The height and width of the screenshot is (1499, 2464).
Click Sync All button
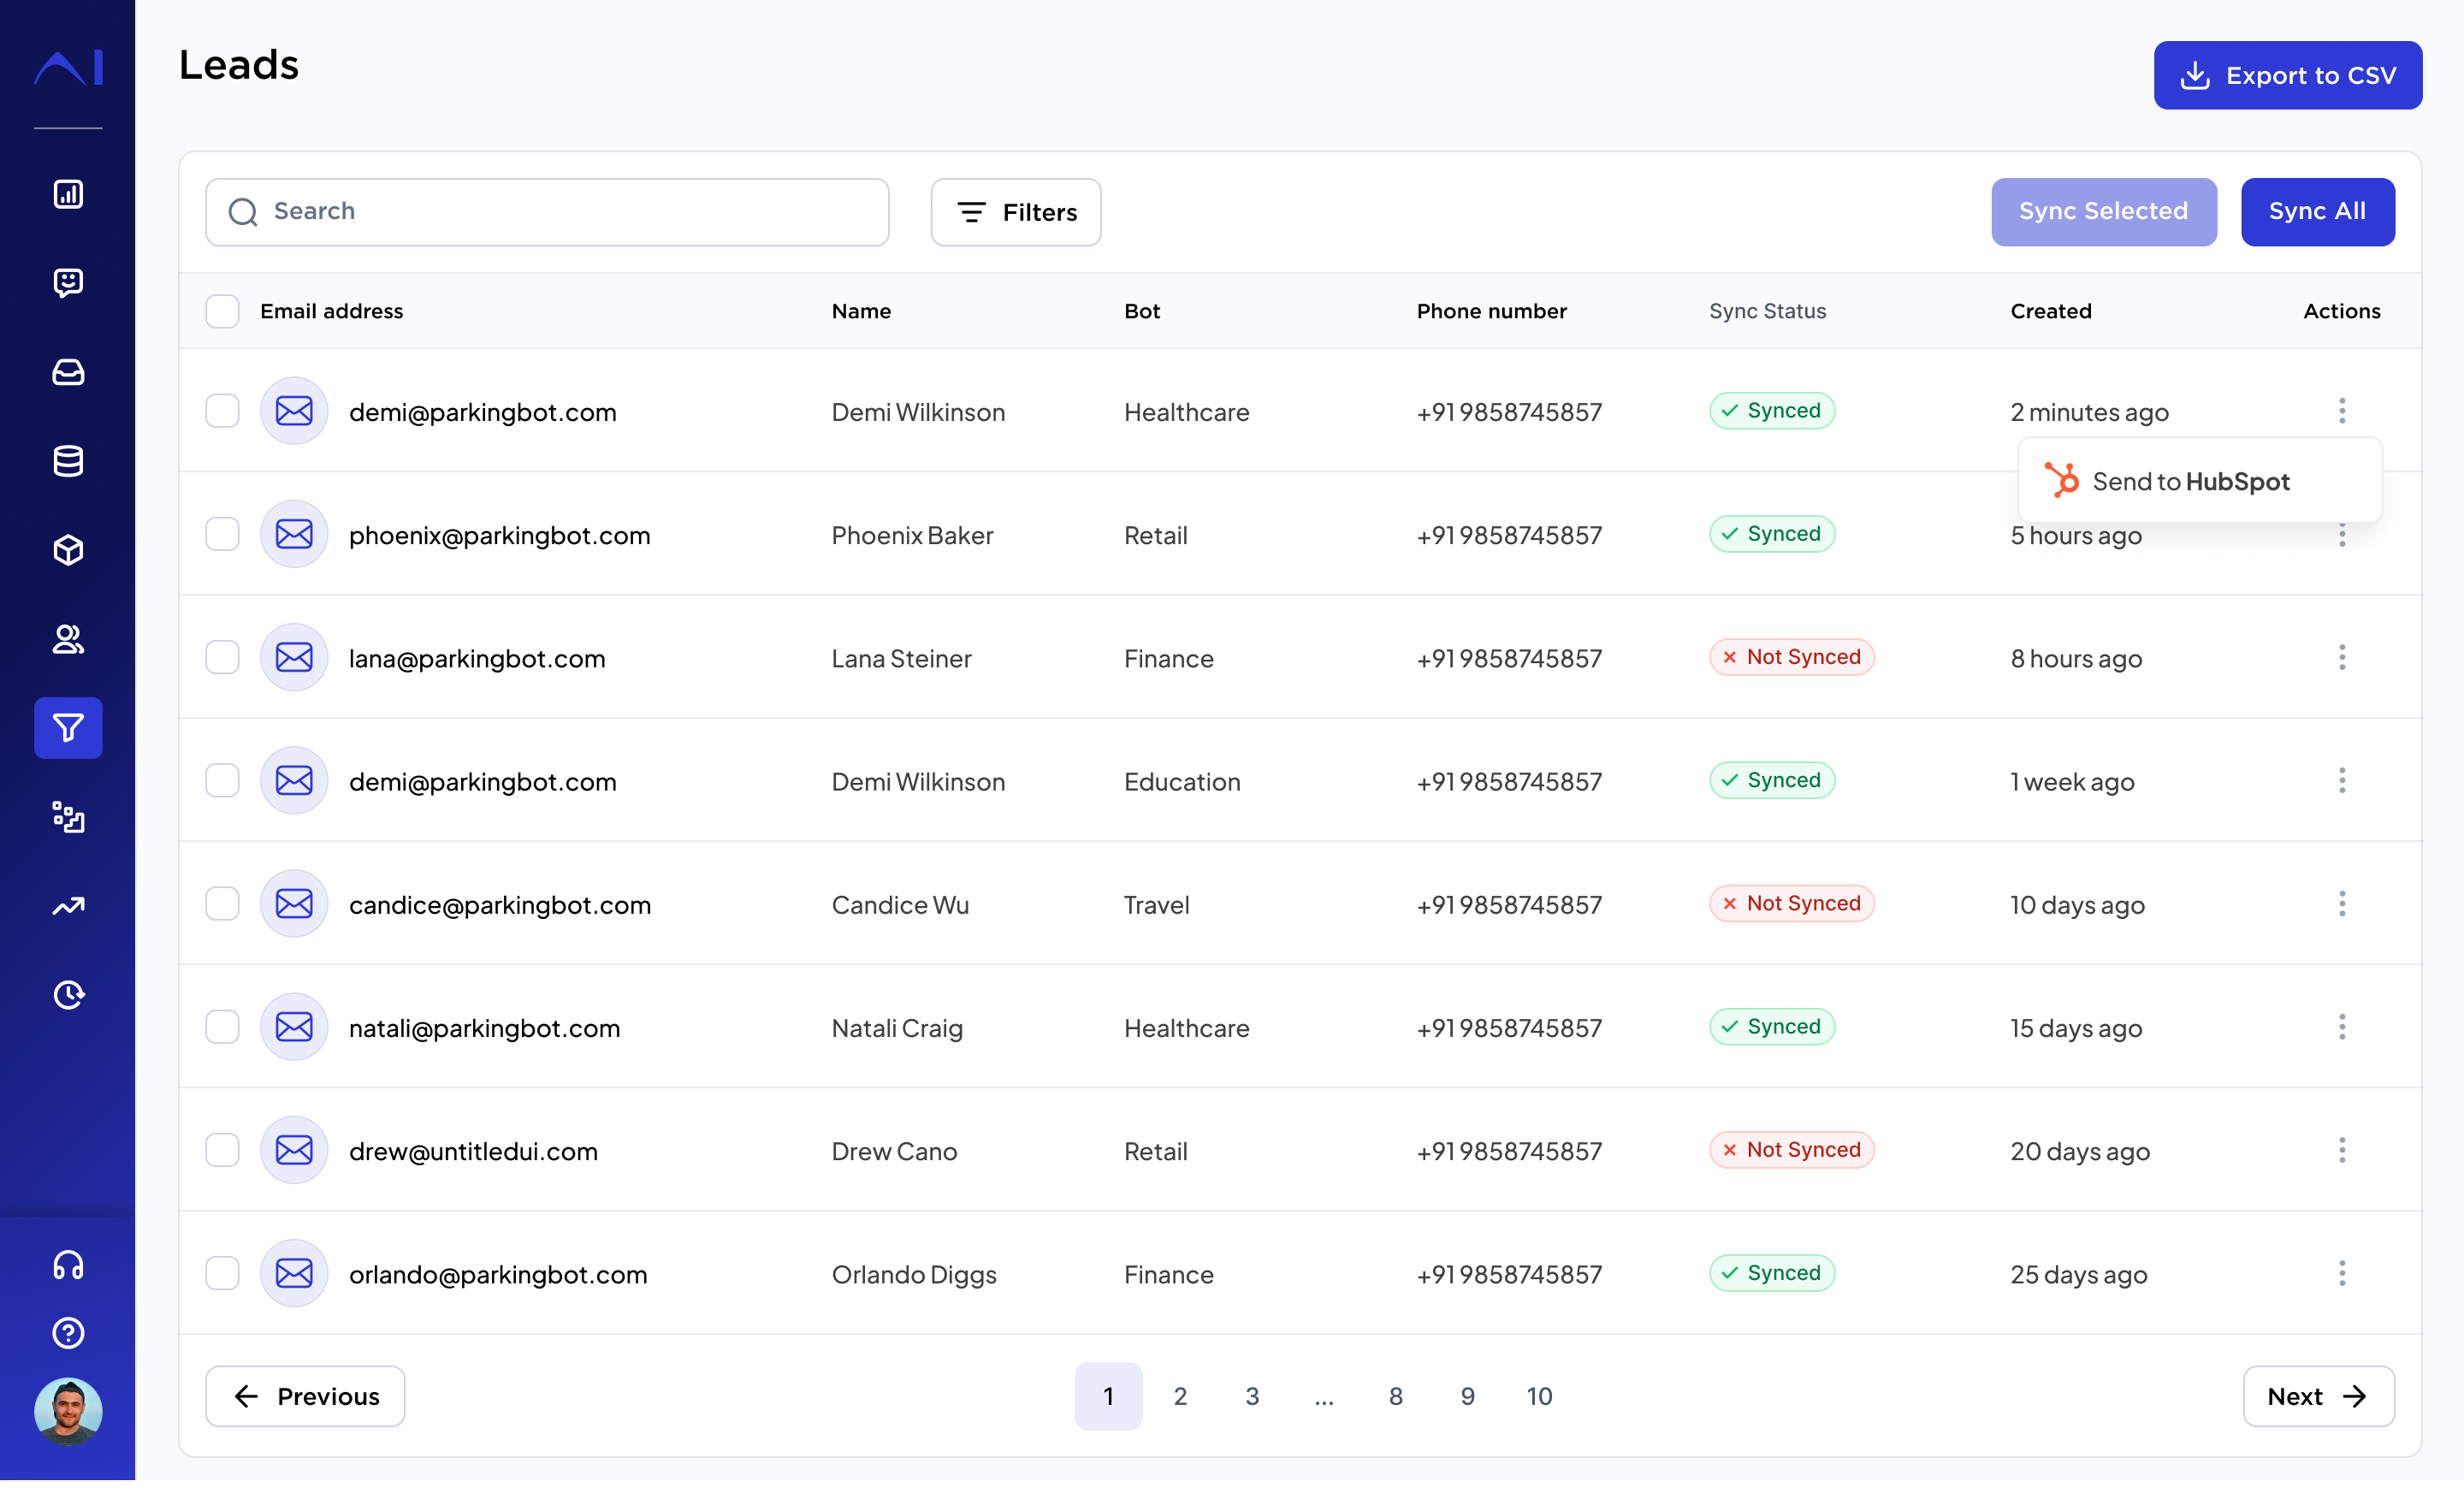[2318, 212]
